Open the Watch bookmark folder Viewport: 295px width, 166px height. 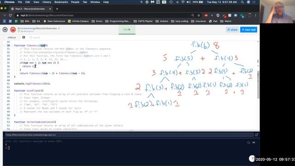coord(226,21)
